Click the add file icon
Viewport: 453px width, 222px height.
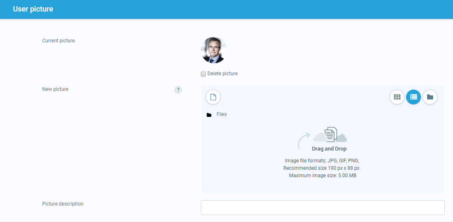pyautogui.click(x=213, y=97)
